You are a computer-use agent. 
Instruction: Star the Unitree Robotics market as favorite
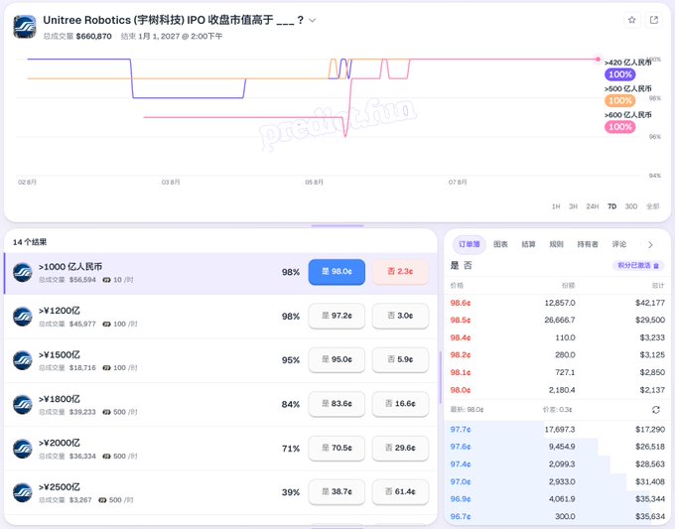[631, 20]
